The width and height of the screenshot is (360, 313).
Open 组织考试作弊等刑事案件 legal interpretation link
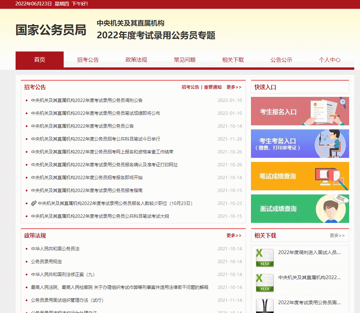tap(120, 287)
